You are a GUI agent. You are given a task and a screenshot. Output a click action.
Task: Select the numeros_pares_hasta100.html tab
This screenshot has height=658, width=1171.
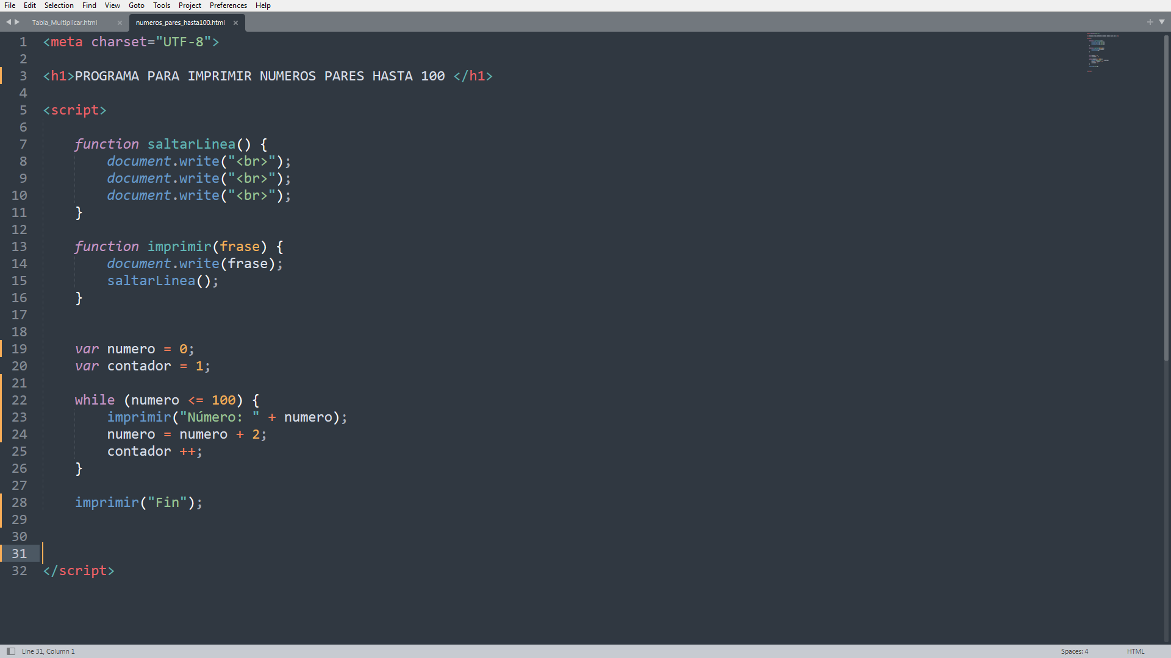pos(181,23)
